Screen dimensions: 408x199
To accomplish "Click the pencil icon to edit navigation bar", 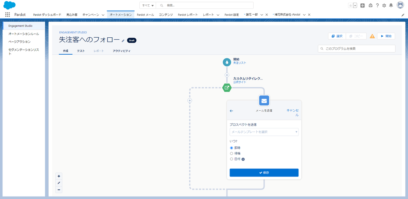I will (403, 15).
